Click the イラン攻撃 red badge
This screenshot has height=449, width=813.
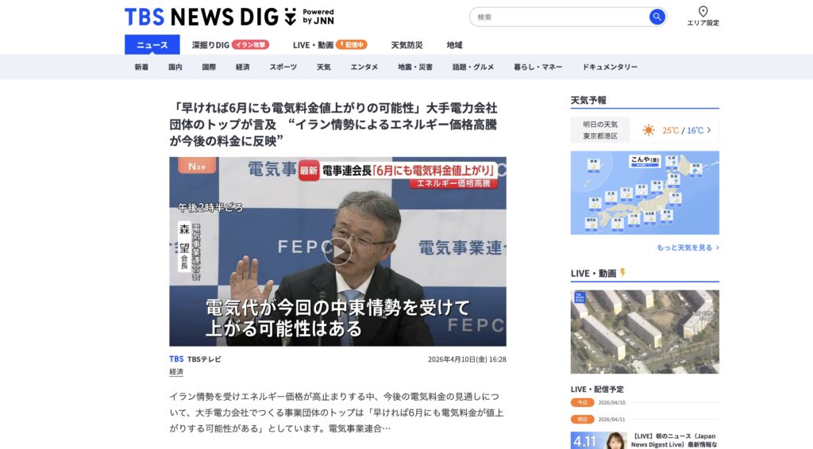click(x=250, y=45)
